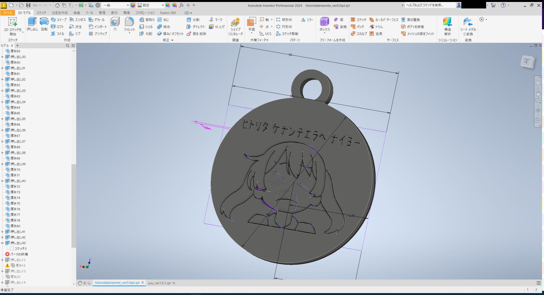
Task: Open the 既定 appearance dropdown
Action: 163,5
